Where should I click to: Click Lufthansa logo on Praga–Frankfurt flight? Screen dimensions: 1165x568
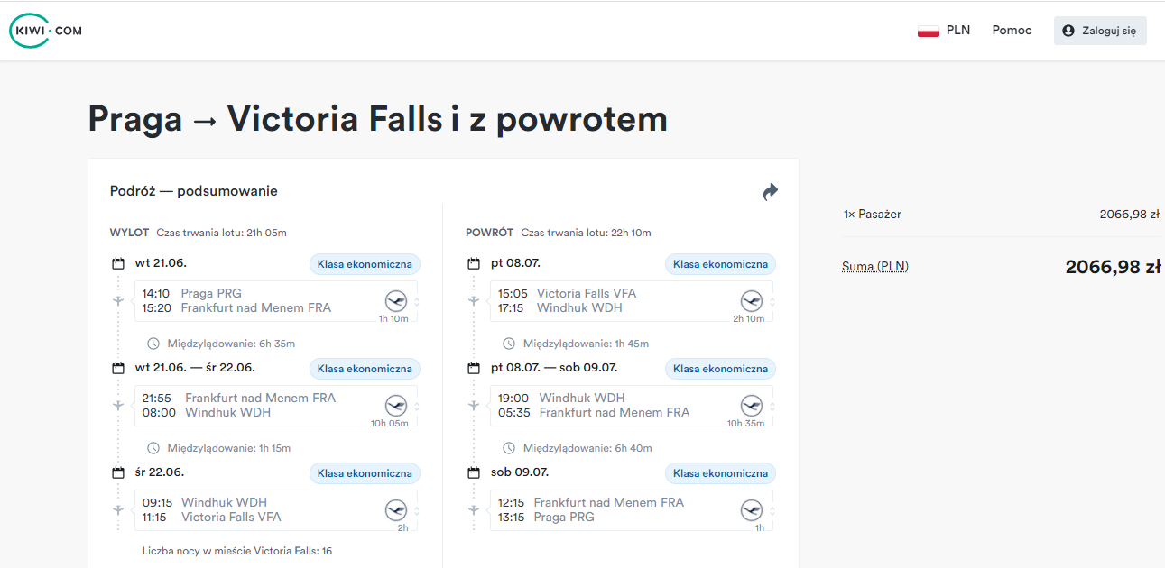click(395, 301)
